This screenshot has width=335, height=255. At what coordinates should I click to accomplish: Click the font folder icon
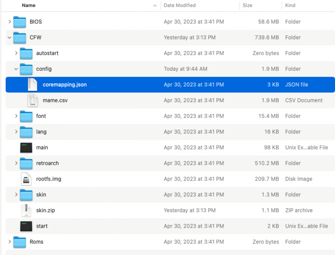pos(26,116)
